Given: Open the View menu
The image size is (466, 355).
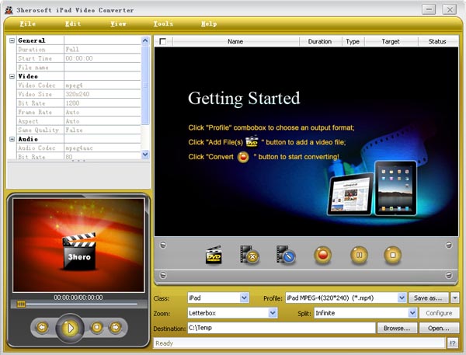Looking at the screenshot, I should (x=118, y=24).
